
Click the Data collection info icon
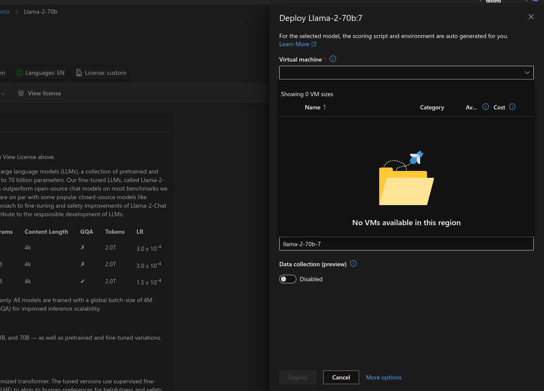[x=353, y=264]
